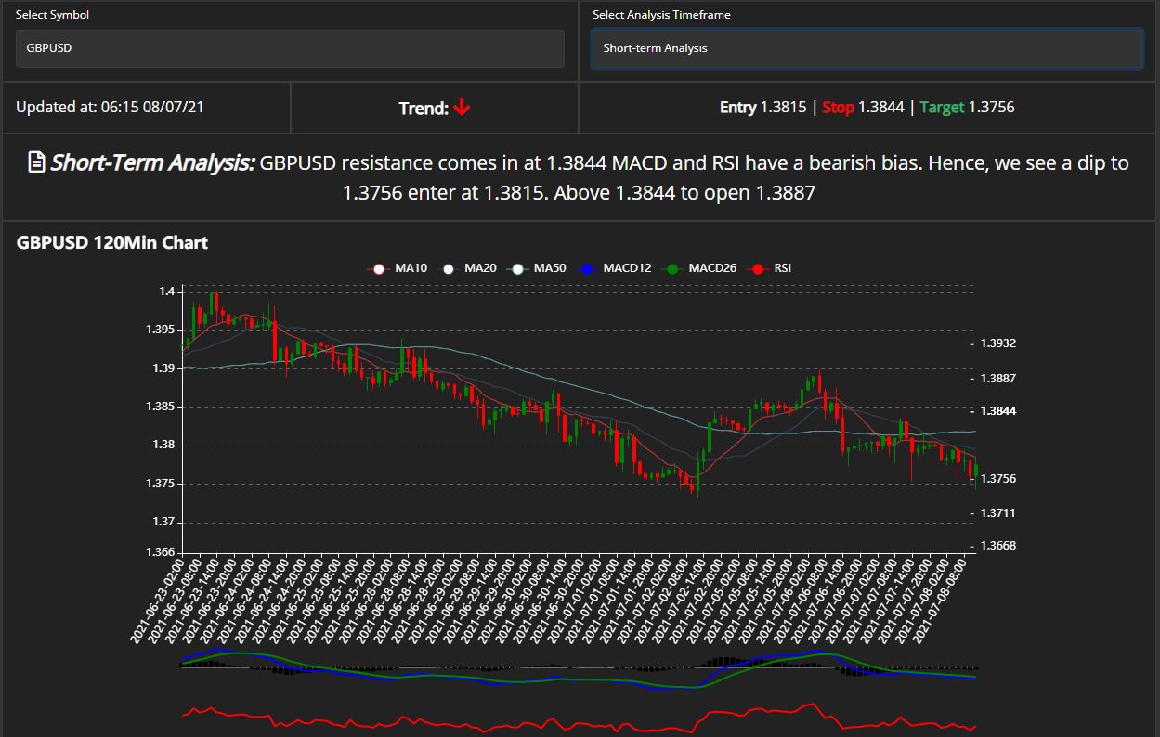Click the 'Updated at: 06:15 08/07/21' text
1160x737 pixels.
pyautogui.click(x=110, y=107)
